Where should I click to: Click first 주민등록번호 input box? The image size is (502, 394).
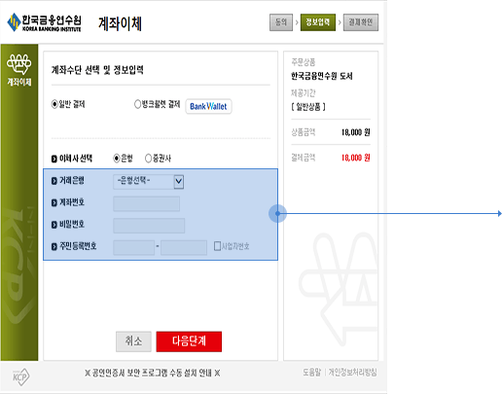pyautogui.click(x=133, y=247)
